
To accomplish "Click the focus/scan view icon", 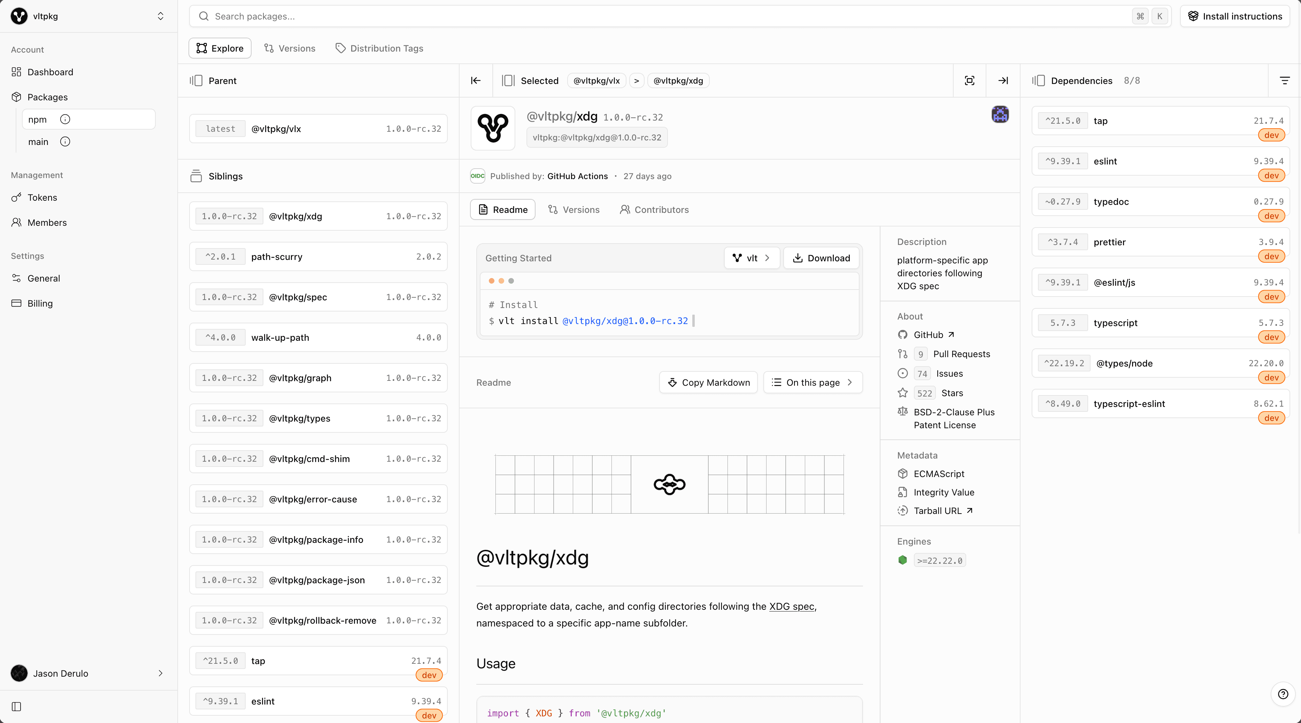I will coord(969,80).
